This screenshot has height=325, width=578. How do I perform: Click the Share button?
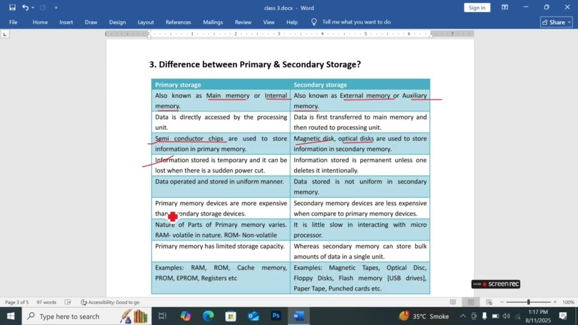pyautogui.click(x=556, y=22)
